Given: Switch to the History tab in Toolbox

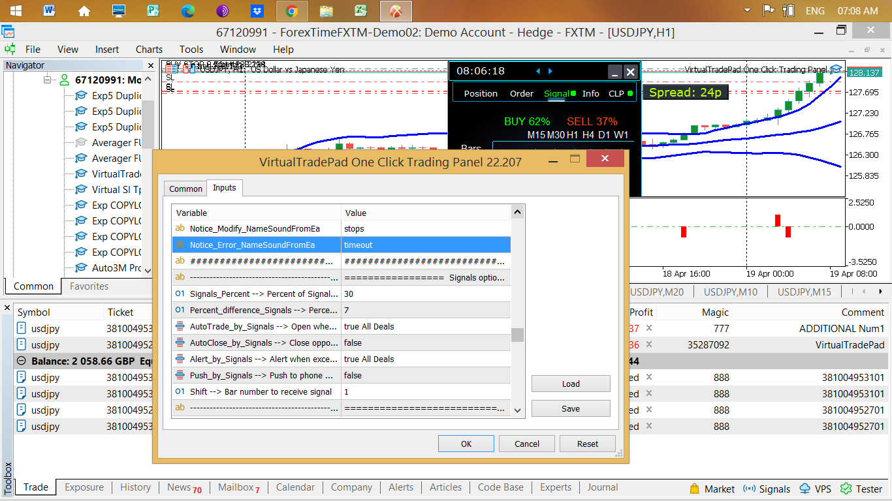Looking at the screenshot, I should tap(135, 487).
